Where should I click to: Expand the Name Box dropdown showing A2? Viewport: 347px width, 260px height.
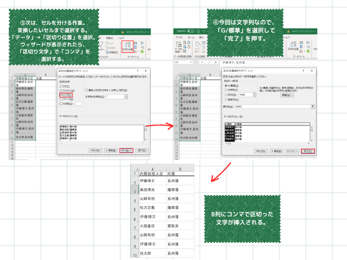point(191,62)
